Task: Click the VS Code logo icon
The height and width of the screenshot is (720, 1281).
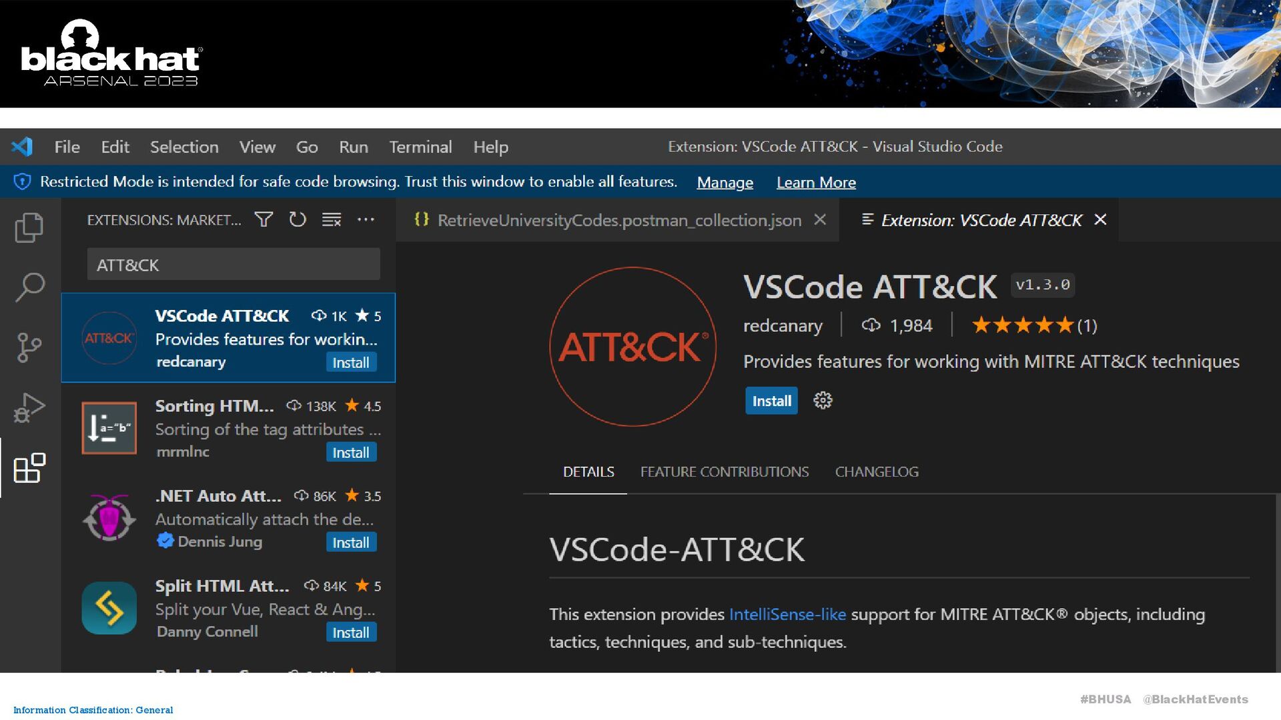Action: [x=22, y=147]
